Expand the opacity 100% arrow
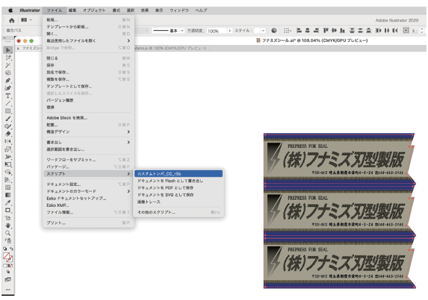The height and width of the screenshot is (300, 428). [230, 31]
